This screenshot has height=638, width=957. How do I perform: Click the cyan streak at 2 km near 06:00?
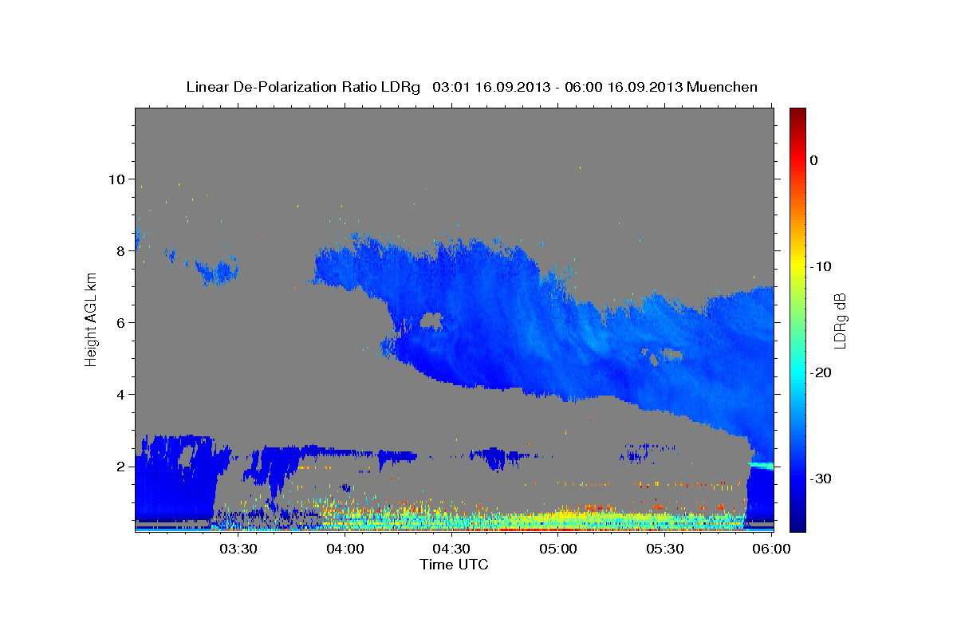coord(761,465)
